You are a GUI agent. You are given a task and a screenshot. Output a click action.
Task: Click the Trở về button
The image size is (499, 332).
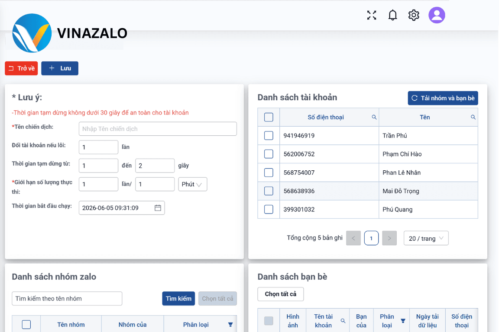tap(21, 68)
